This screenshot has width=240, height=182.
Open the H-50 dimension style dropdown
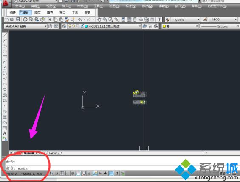pos(223,19)
